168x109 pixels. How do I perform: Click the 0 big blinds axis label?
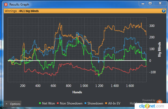click(x=150, y=61)
